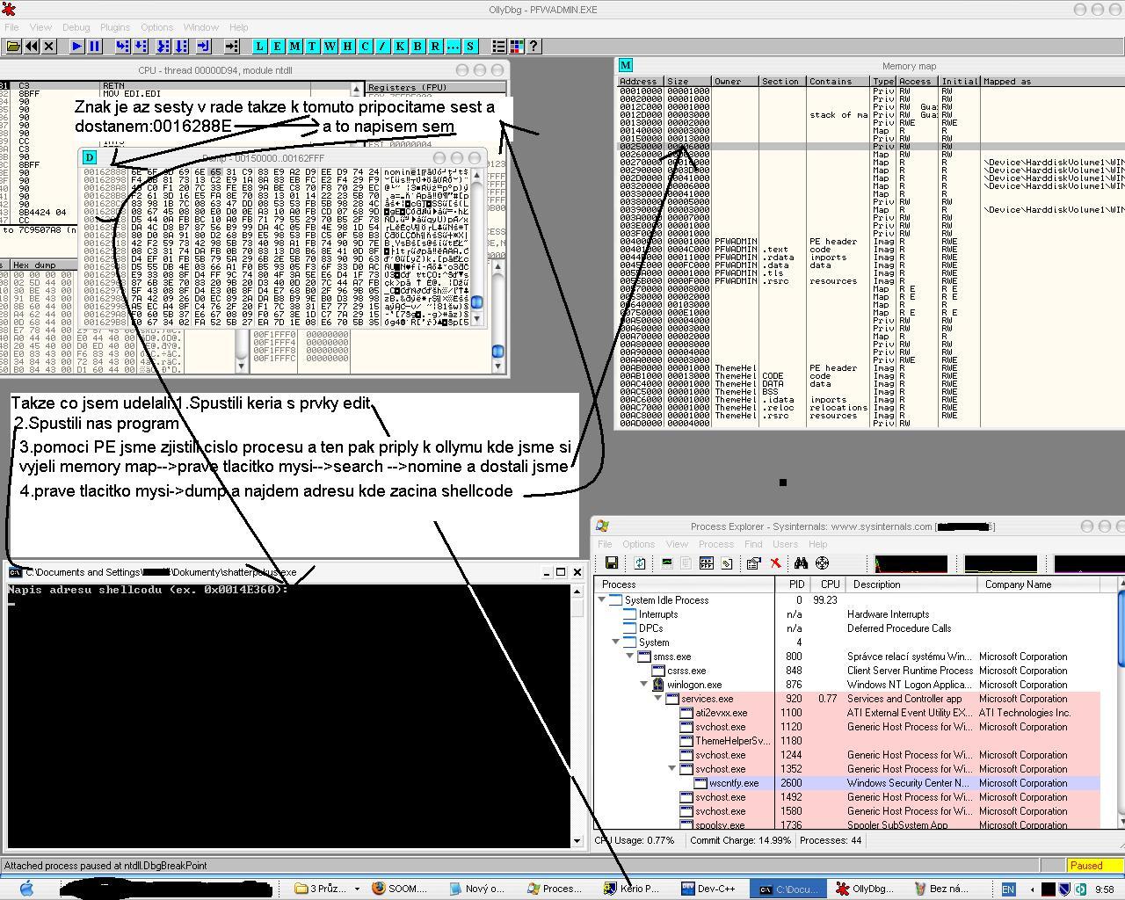Viewport: 1125px width, 900px height.
Task: Open OllyDbg File menu
Action: tap(11, 27)
